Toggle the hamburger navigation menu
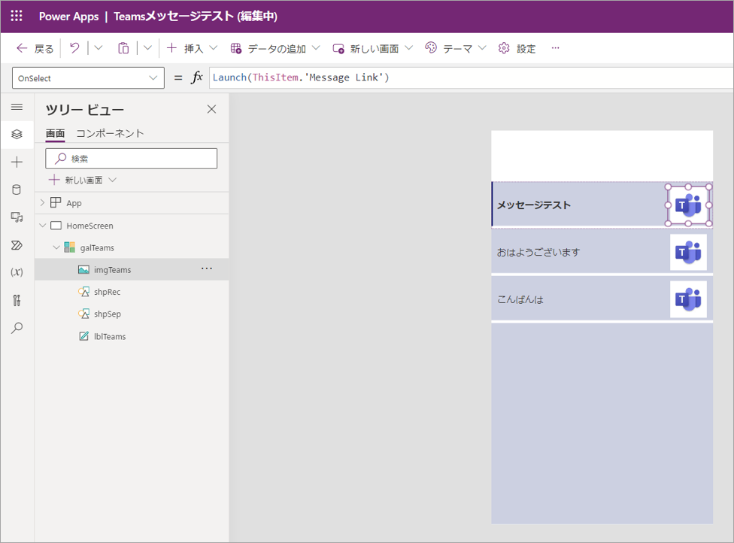The image size is (734, 543). 17,107
